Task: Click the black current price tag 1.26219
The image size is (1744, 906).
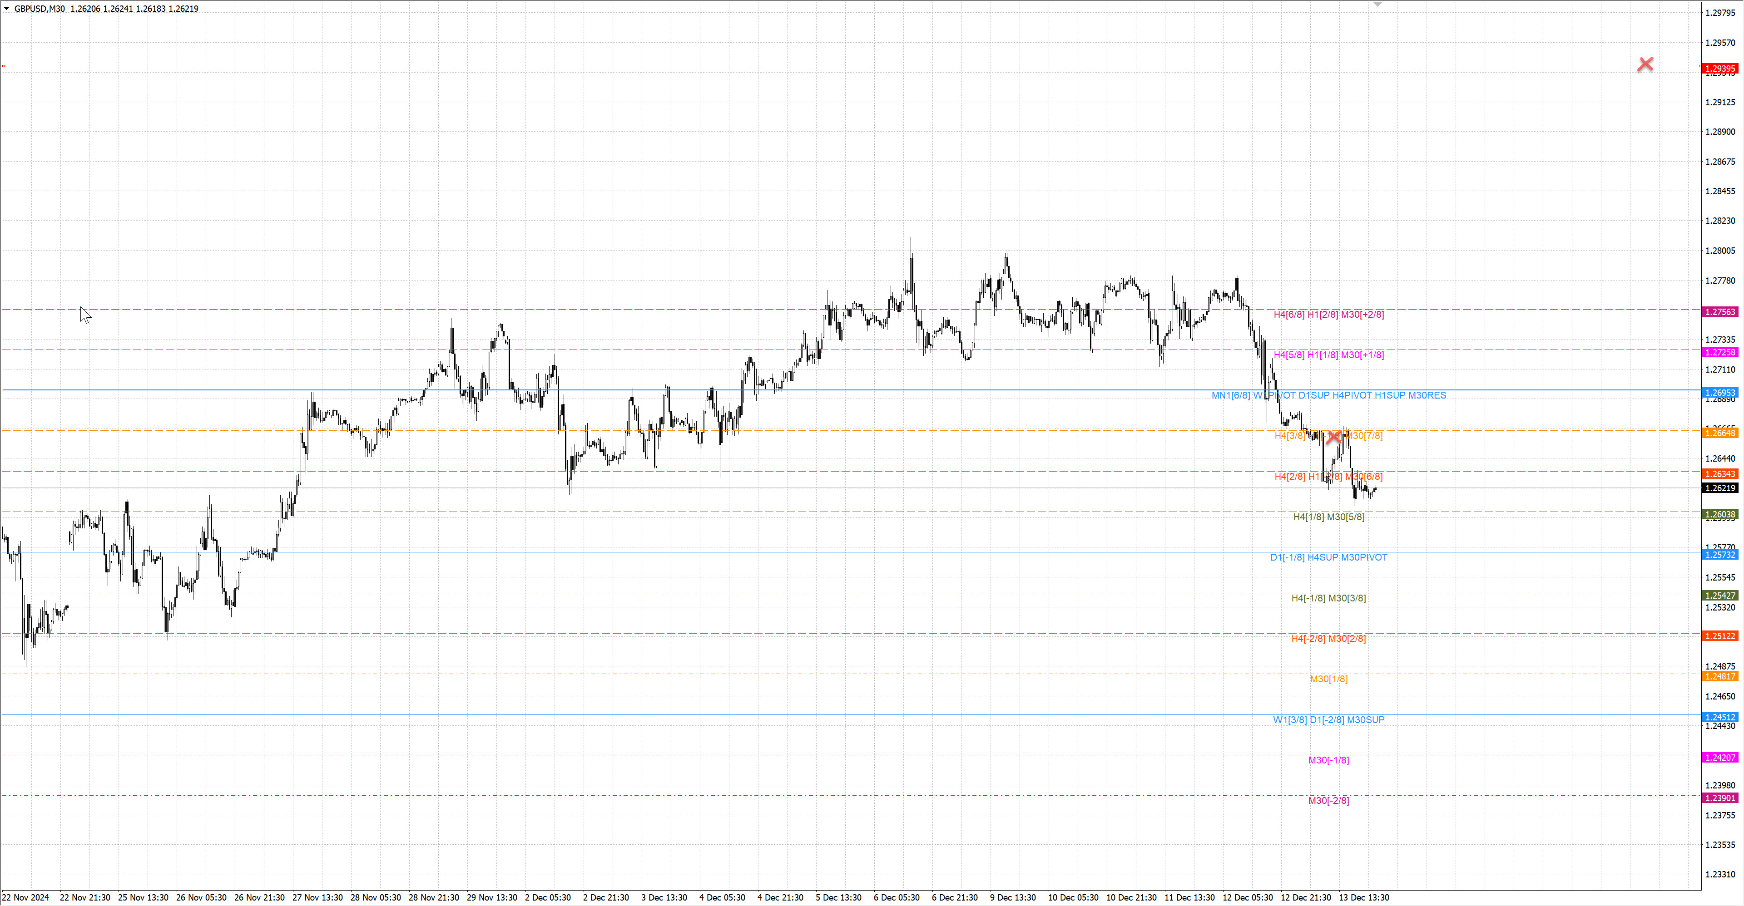Action: (1719, 488)
